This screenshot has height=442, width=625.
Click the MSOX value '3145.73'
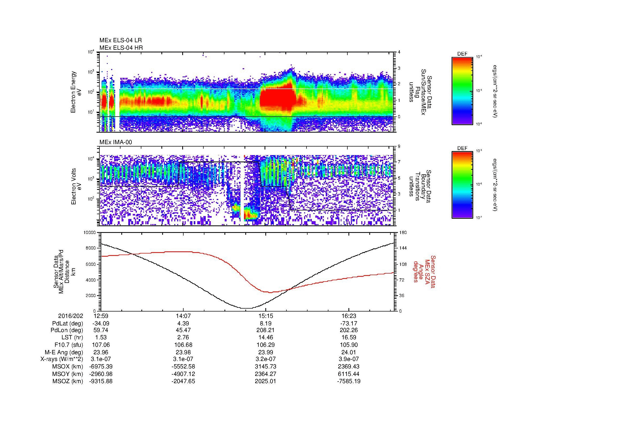(266, 367)
